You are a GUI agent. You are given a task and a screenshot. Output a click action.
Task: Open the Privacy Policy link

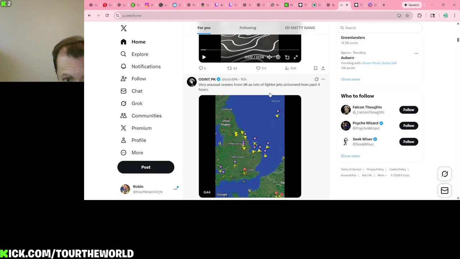tap(375, 169)
